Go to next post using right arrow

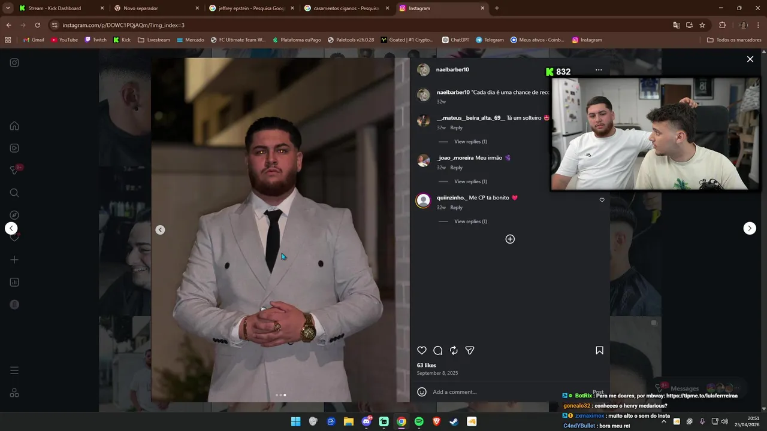(x=750, y=228)
